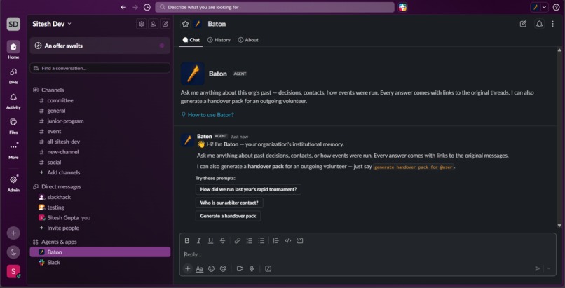Go back using the left arrow
This screenshot has height=288, width=565.
click(123, 7)
